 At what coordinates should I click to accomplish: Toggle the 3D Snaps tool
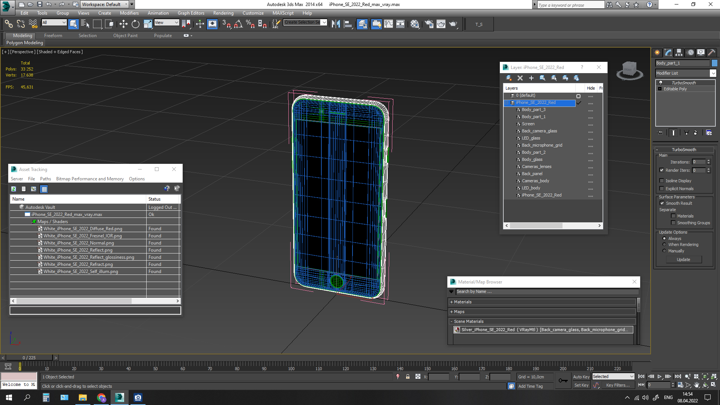(x=226, y=24)
